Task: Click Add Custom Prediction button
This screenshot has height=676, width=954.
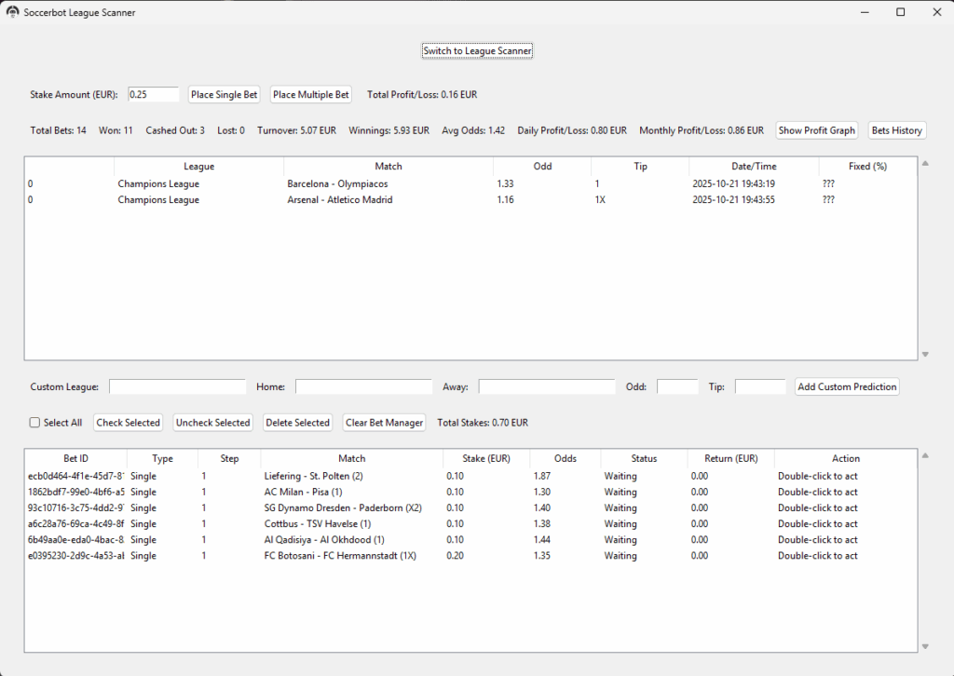Action: (x=847, y=386)
